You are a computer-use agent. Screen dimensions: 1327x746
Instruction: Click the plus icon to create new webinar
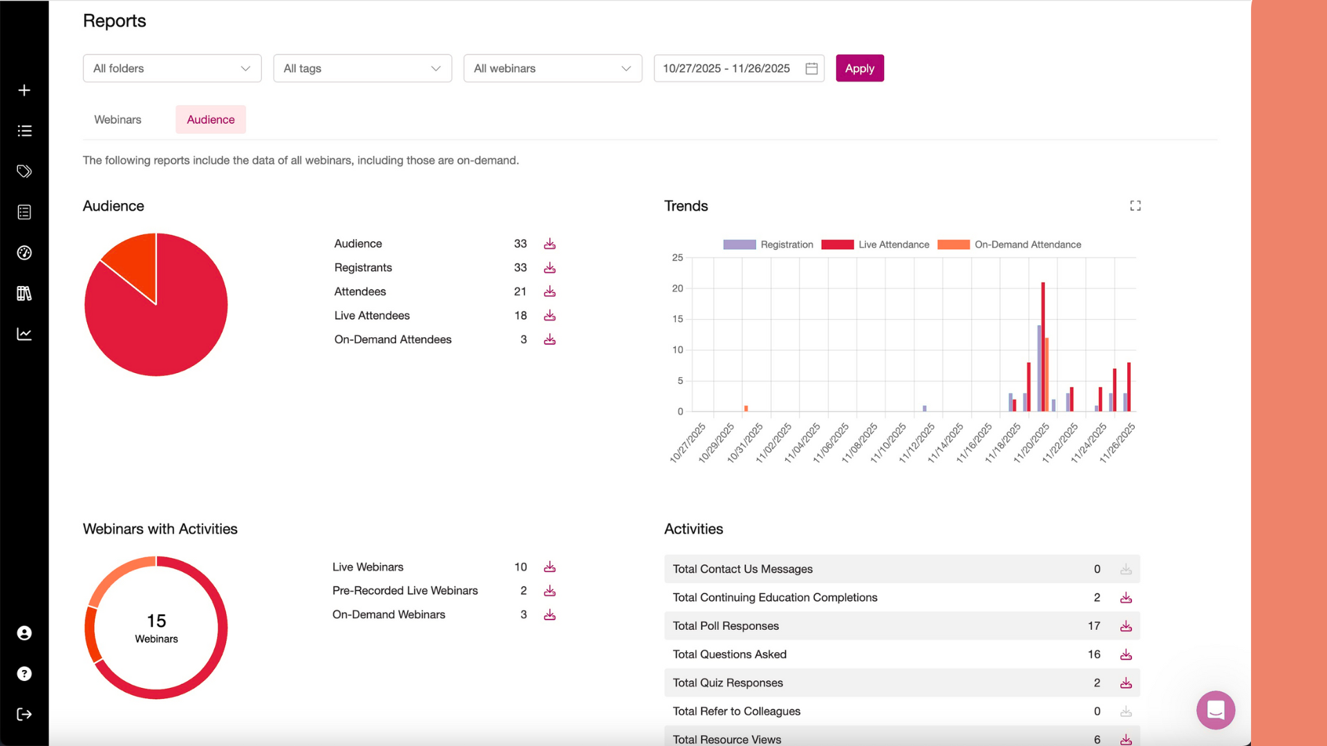24,90
